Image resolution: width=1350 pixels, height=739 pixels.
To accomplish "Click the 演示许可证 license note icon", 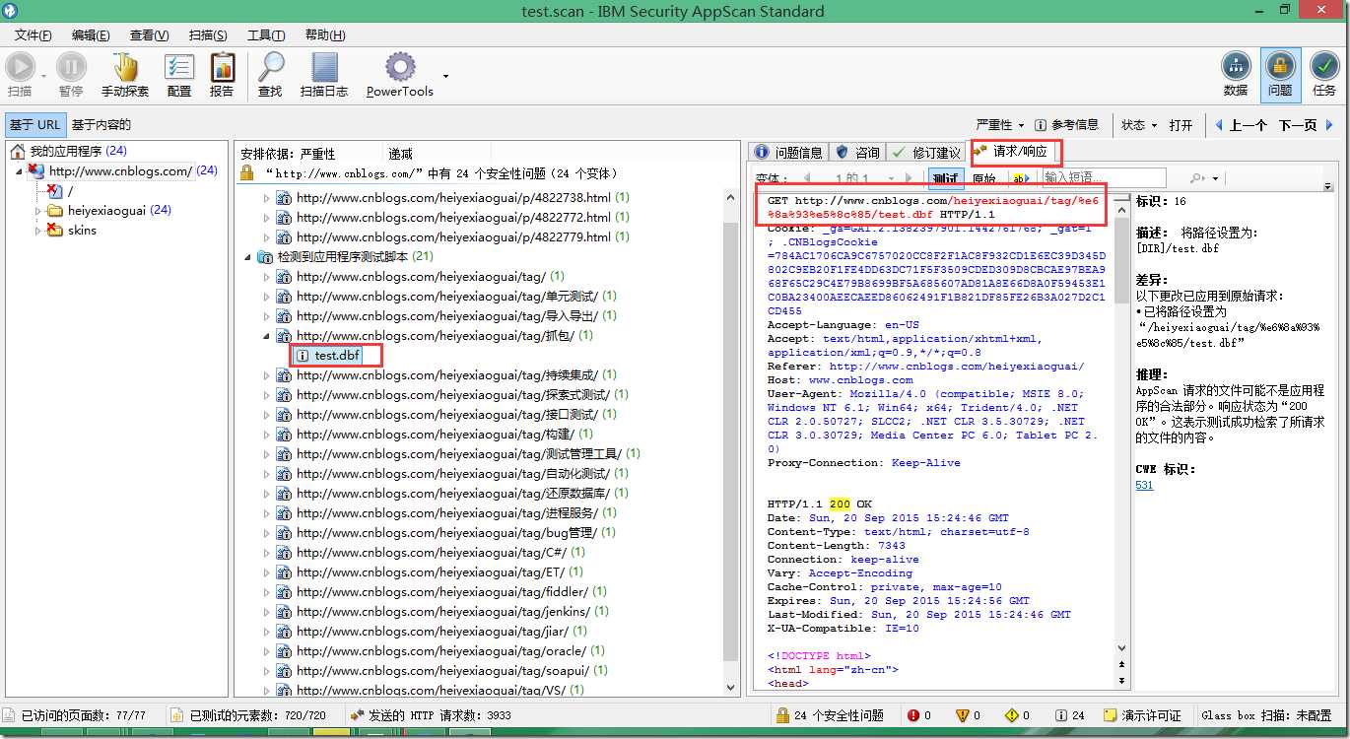I will (x=1110, y=715).
